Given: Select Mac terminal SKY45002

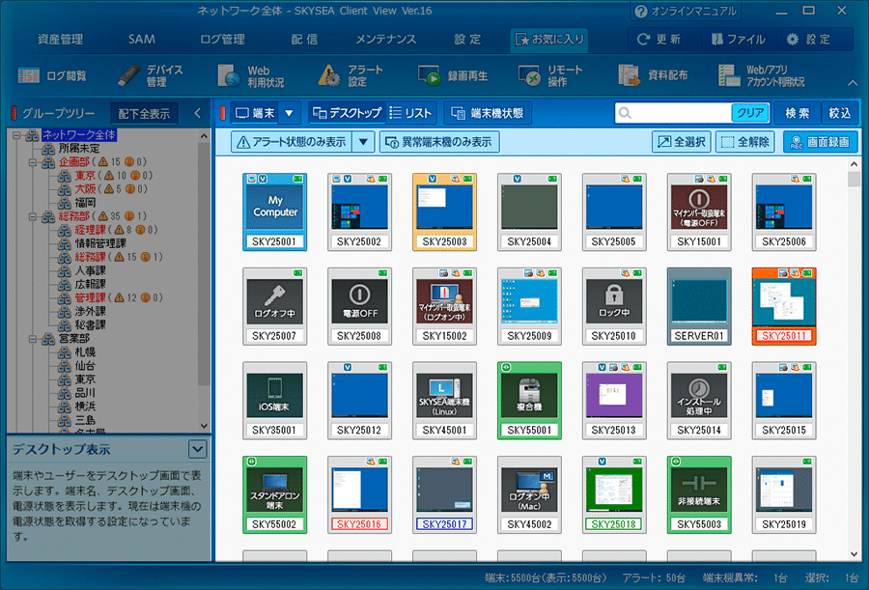Looking at the screenshot, I should point(529,494).
